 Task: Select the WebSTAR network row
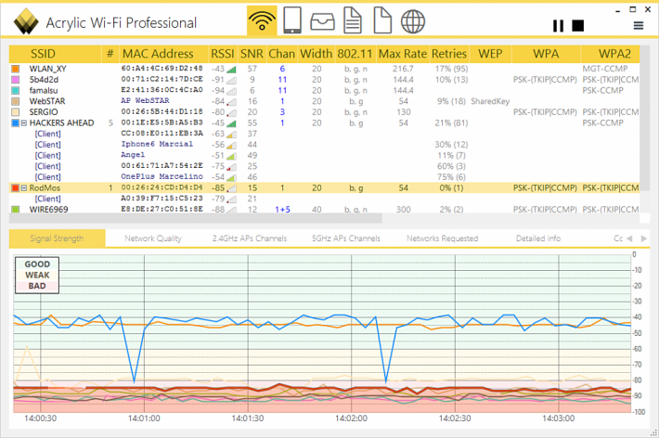tap(324, 101)
